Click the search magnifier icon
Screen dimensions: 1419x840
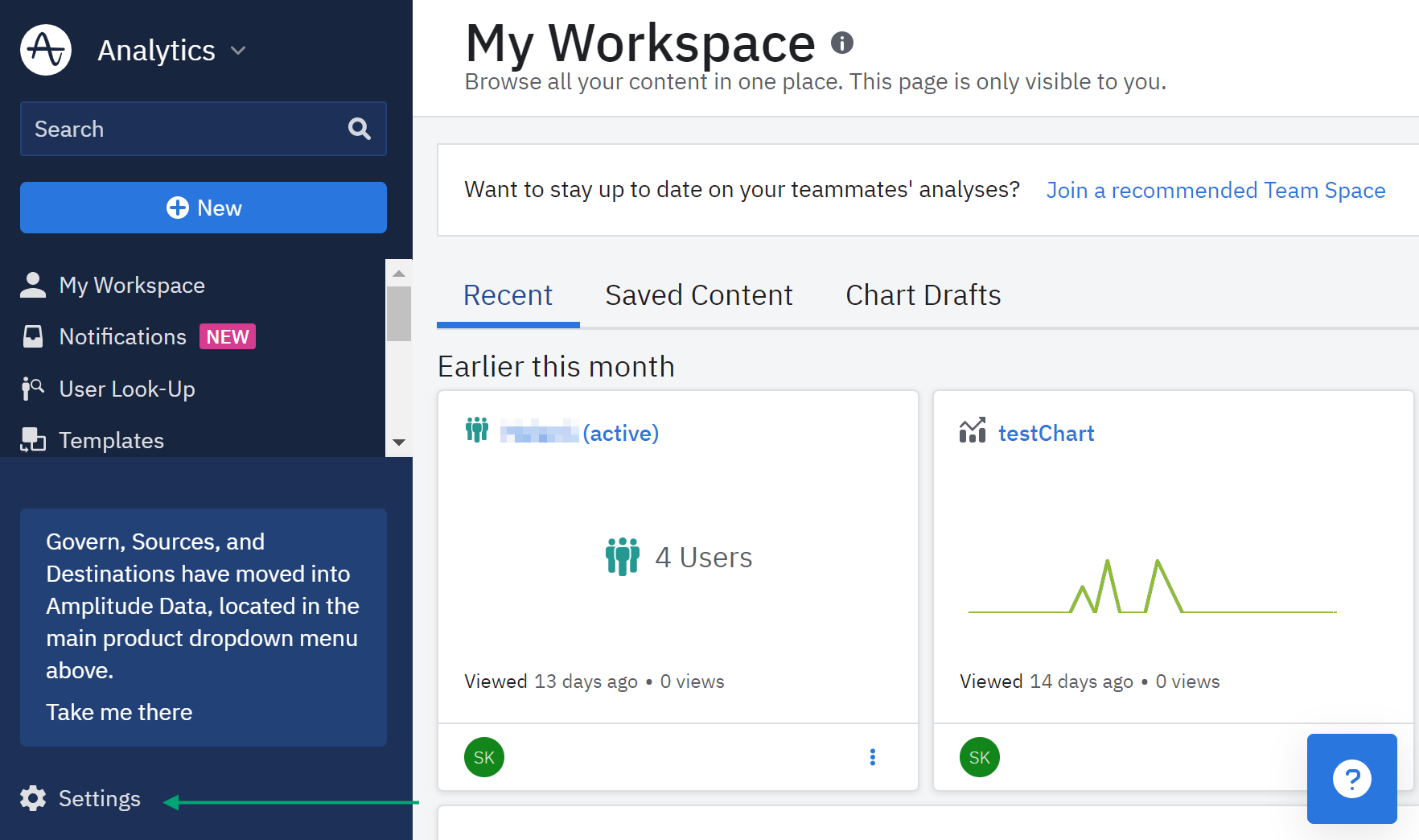click(359, 129)
